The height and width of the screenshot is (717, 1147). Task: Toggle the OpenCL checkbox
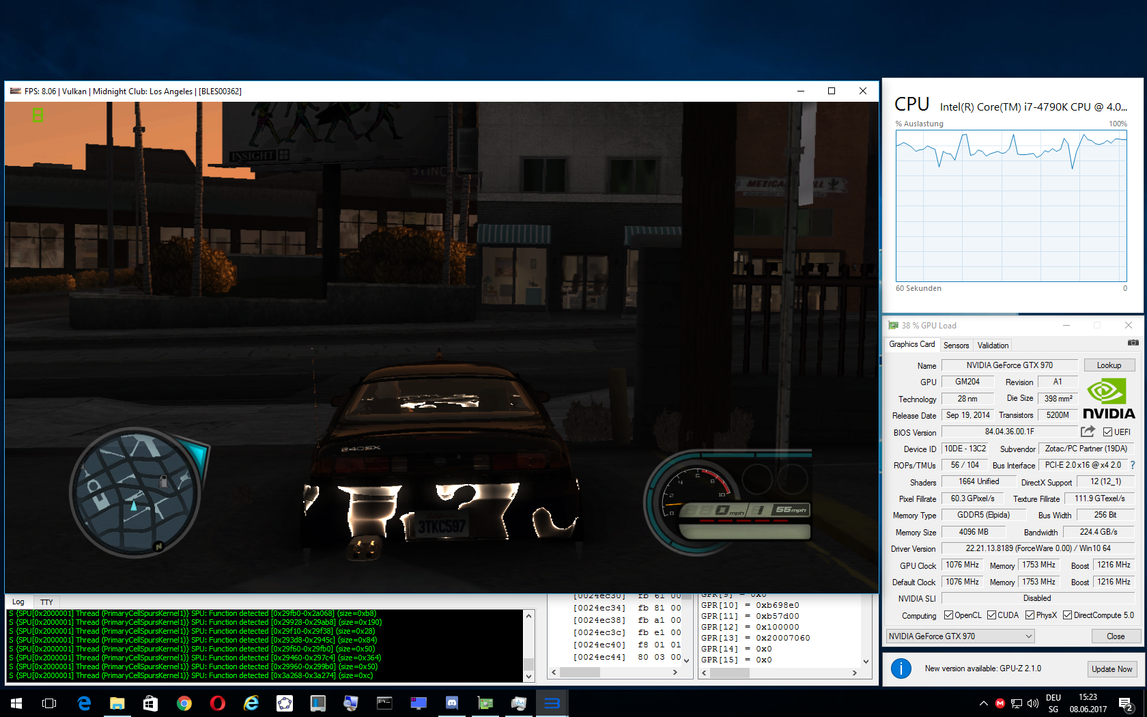948,615
